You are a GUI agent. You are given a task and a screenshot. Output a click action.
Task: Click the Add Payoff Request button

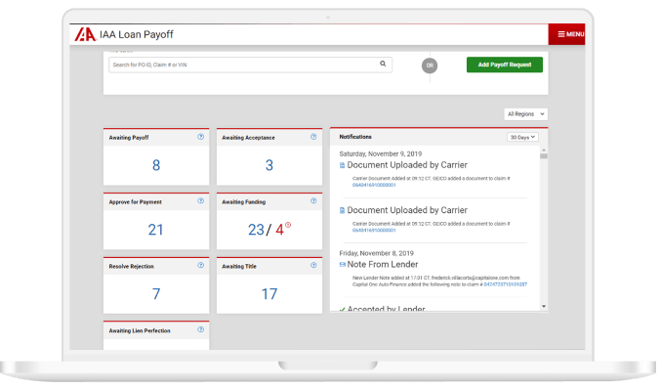click(504, 65)
